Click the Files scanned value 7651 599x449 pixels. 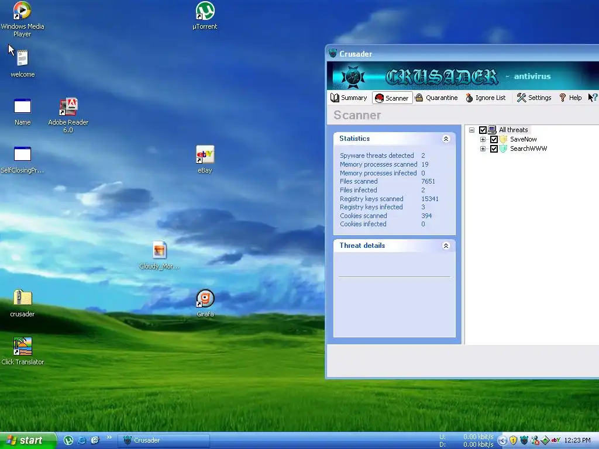coord(428,181)
